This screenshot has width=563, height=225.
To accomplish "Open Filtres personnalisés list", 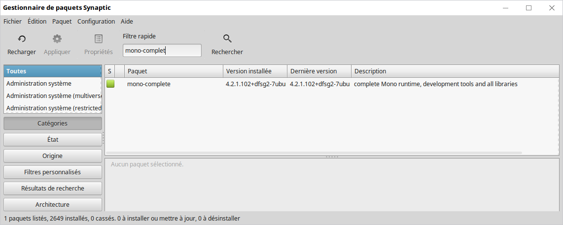I will 53,172.
